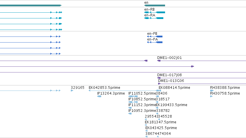Click the 295543 label
Image resolution: width=246 pixels, height=138 pixels.
(x=151, y=116)
